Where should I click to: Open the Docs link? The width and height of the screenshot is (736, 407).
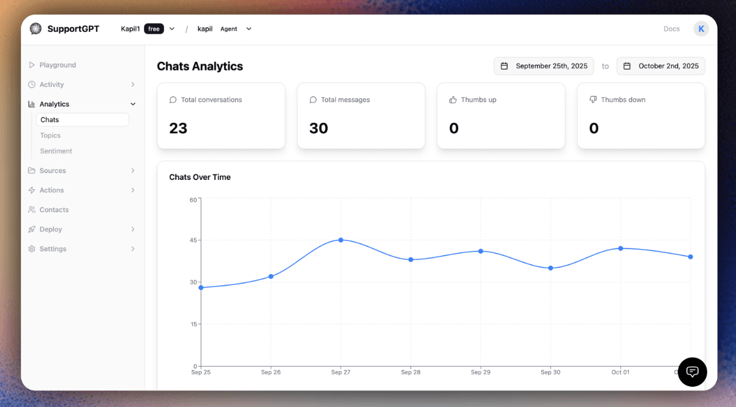pyautogui.click(x=671, y=29)
